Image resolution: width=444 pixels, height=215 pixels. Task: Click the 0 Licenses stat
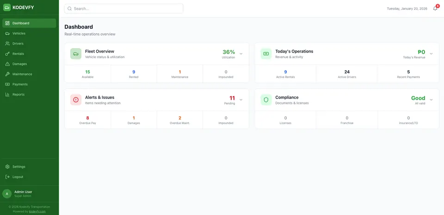coord(285,120)
